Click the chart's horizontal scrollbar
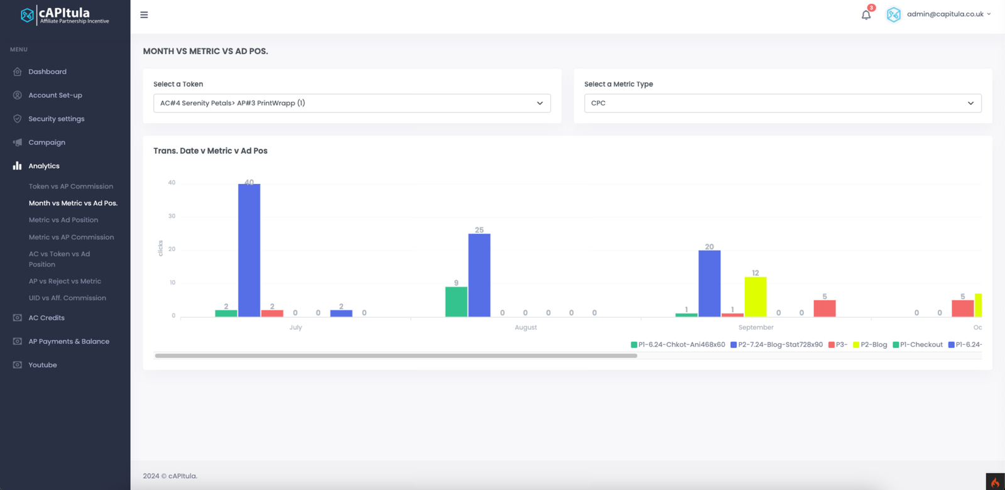The width and height of the screenshot is (1005, 490). [x=396, y=356]
